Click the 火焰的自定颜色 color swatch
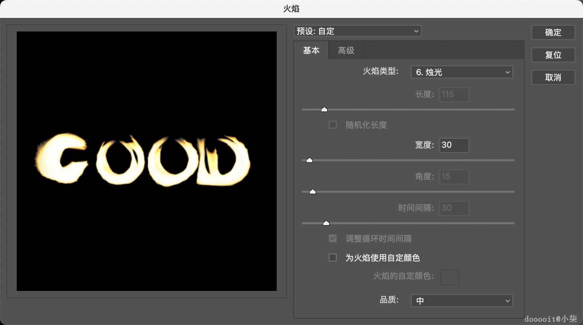 click(449, 277)
